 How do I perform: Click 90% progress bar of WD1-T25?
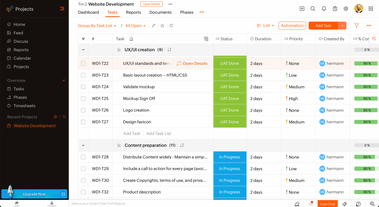coord(366,98)
